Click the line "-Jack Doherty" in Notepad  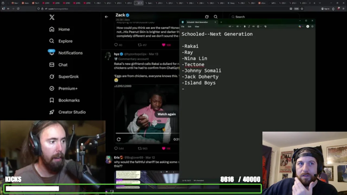200,77
